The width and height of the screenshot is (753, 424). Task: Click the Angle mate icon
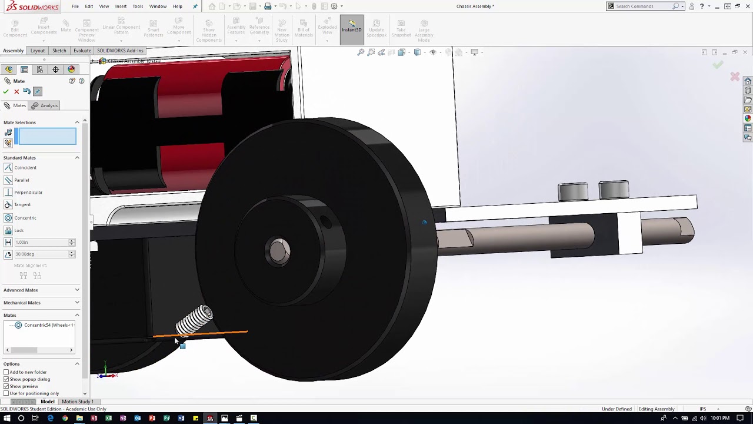click(8, 254)
